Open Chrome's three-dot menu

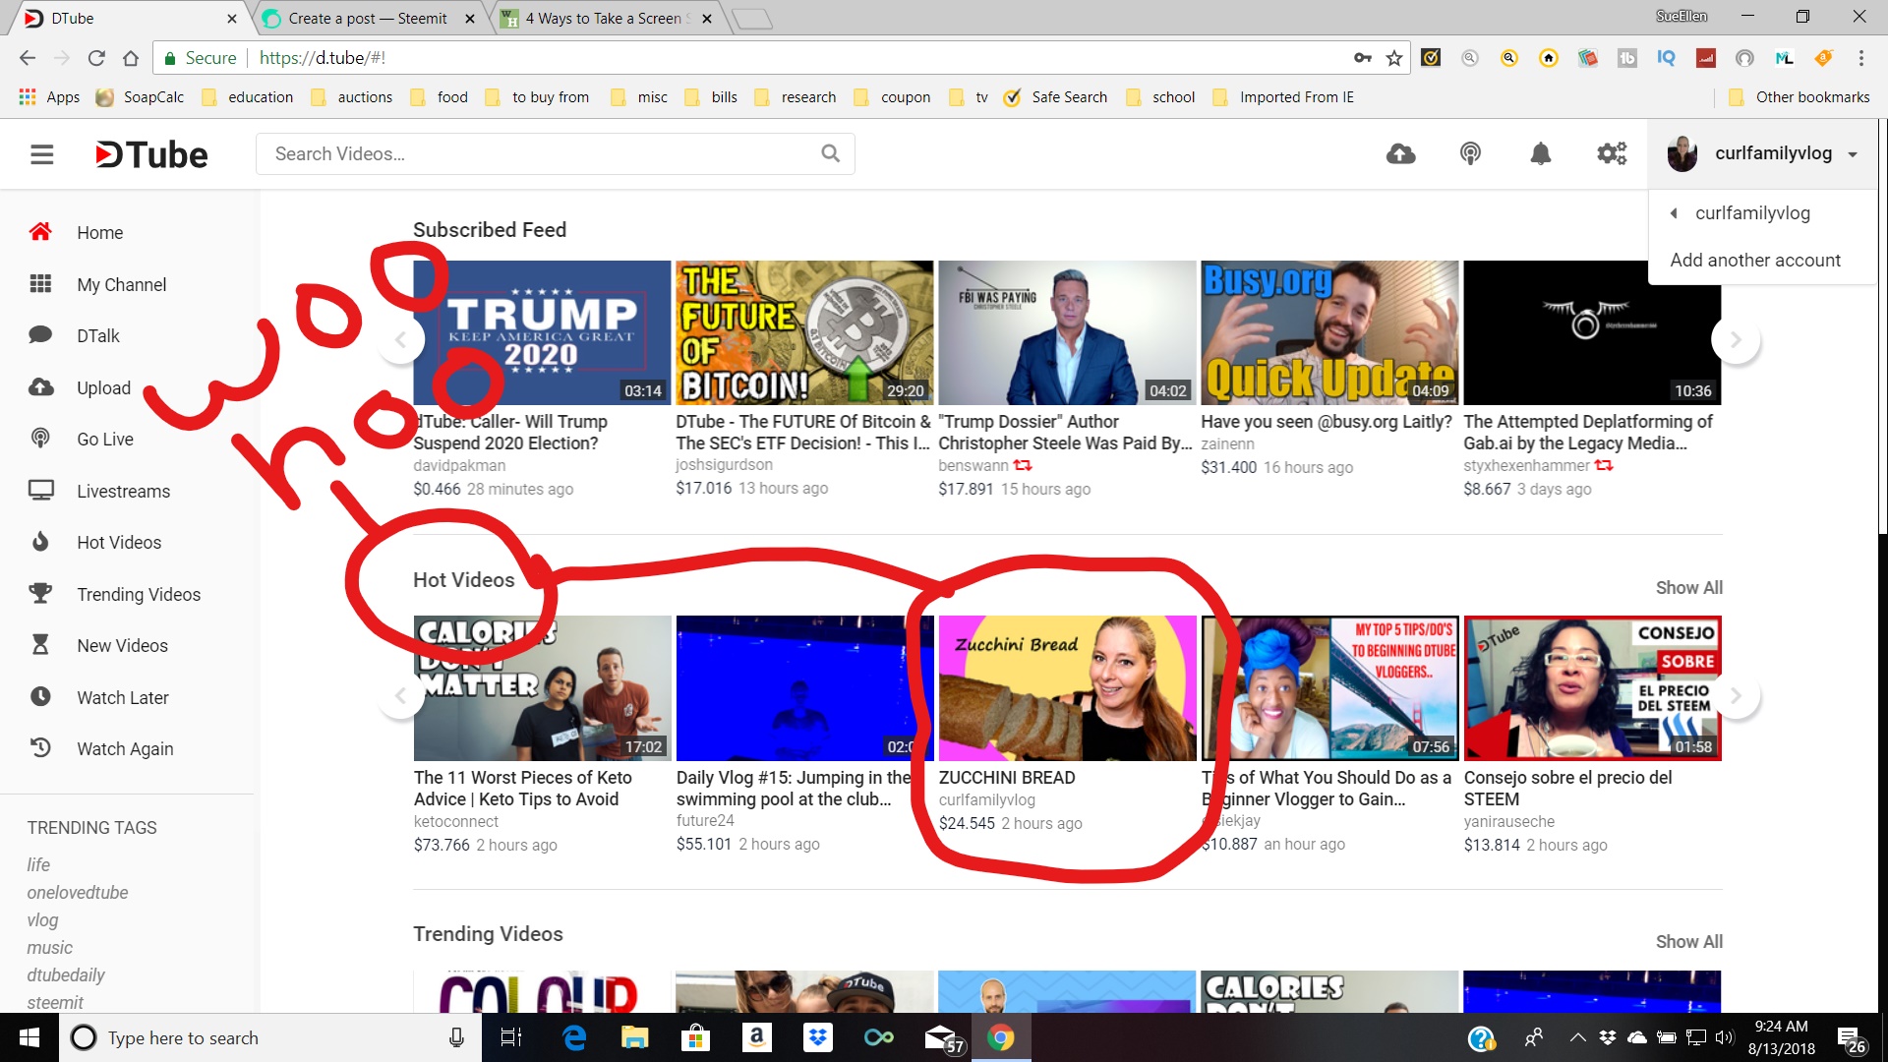point(1861,58)
